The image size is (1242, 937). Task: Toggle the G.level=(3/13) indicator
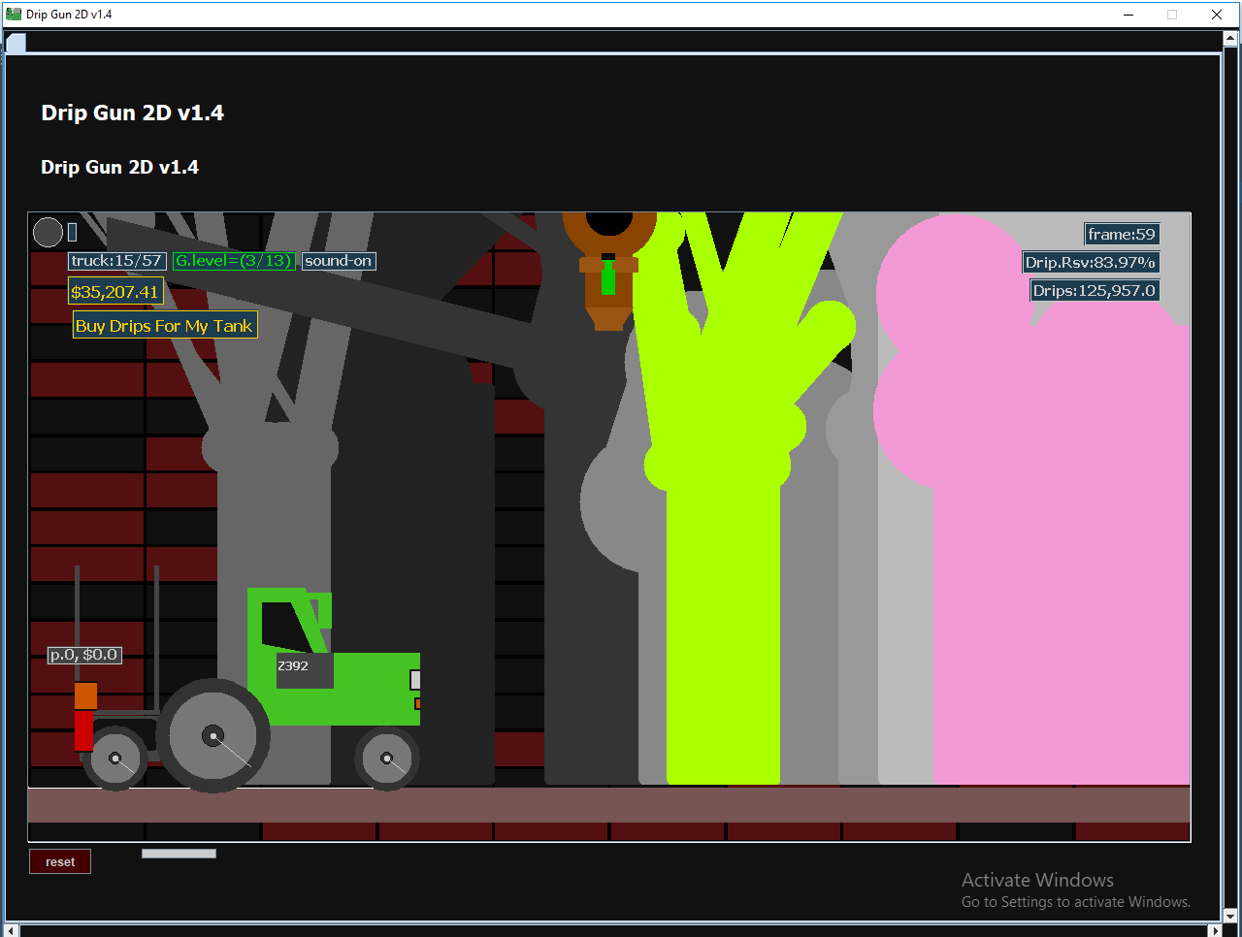tap(234, 260)
